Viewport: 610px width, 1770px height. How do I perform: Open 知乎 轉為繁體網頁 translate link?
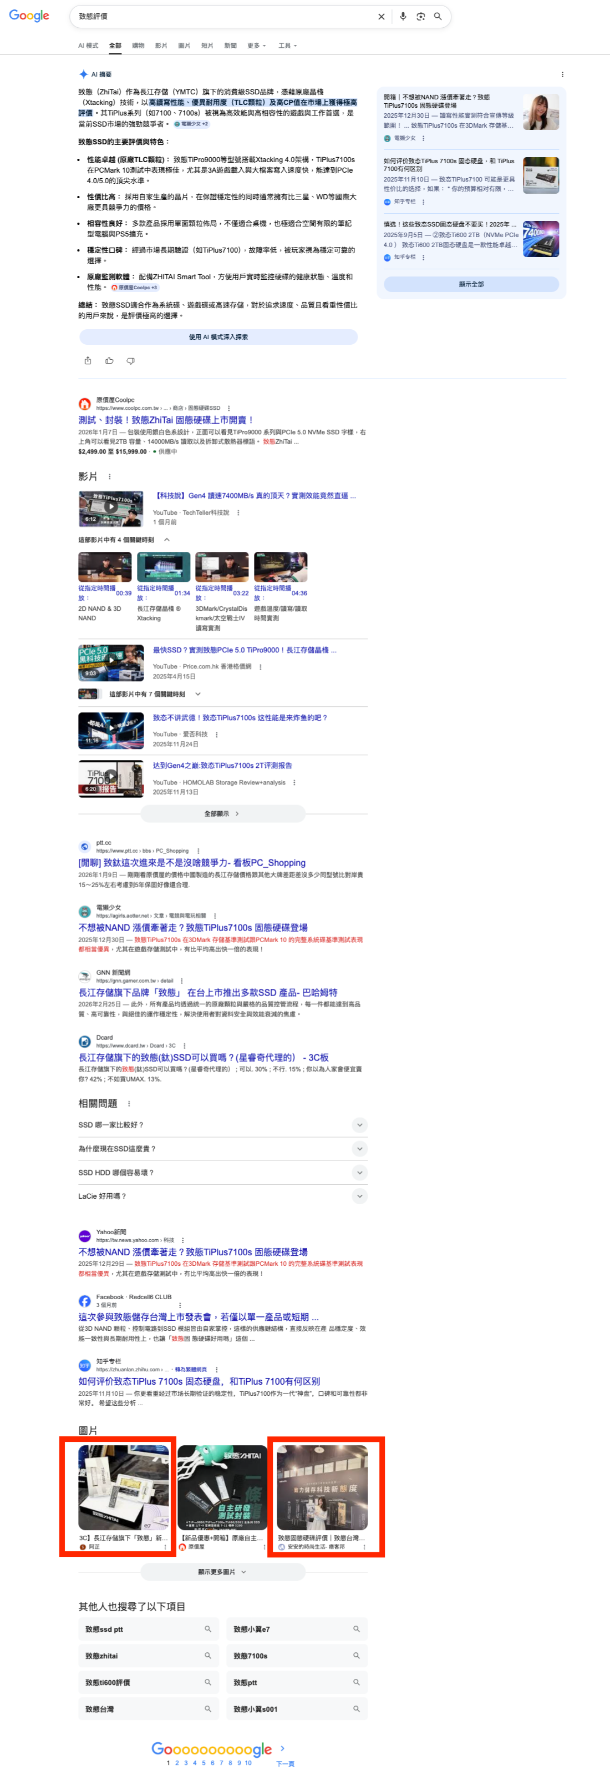pos(190,1369)
